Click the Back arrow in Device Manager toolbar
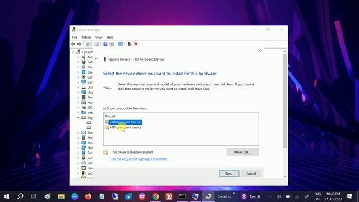 tap(73, 44)
